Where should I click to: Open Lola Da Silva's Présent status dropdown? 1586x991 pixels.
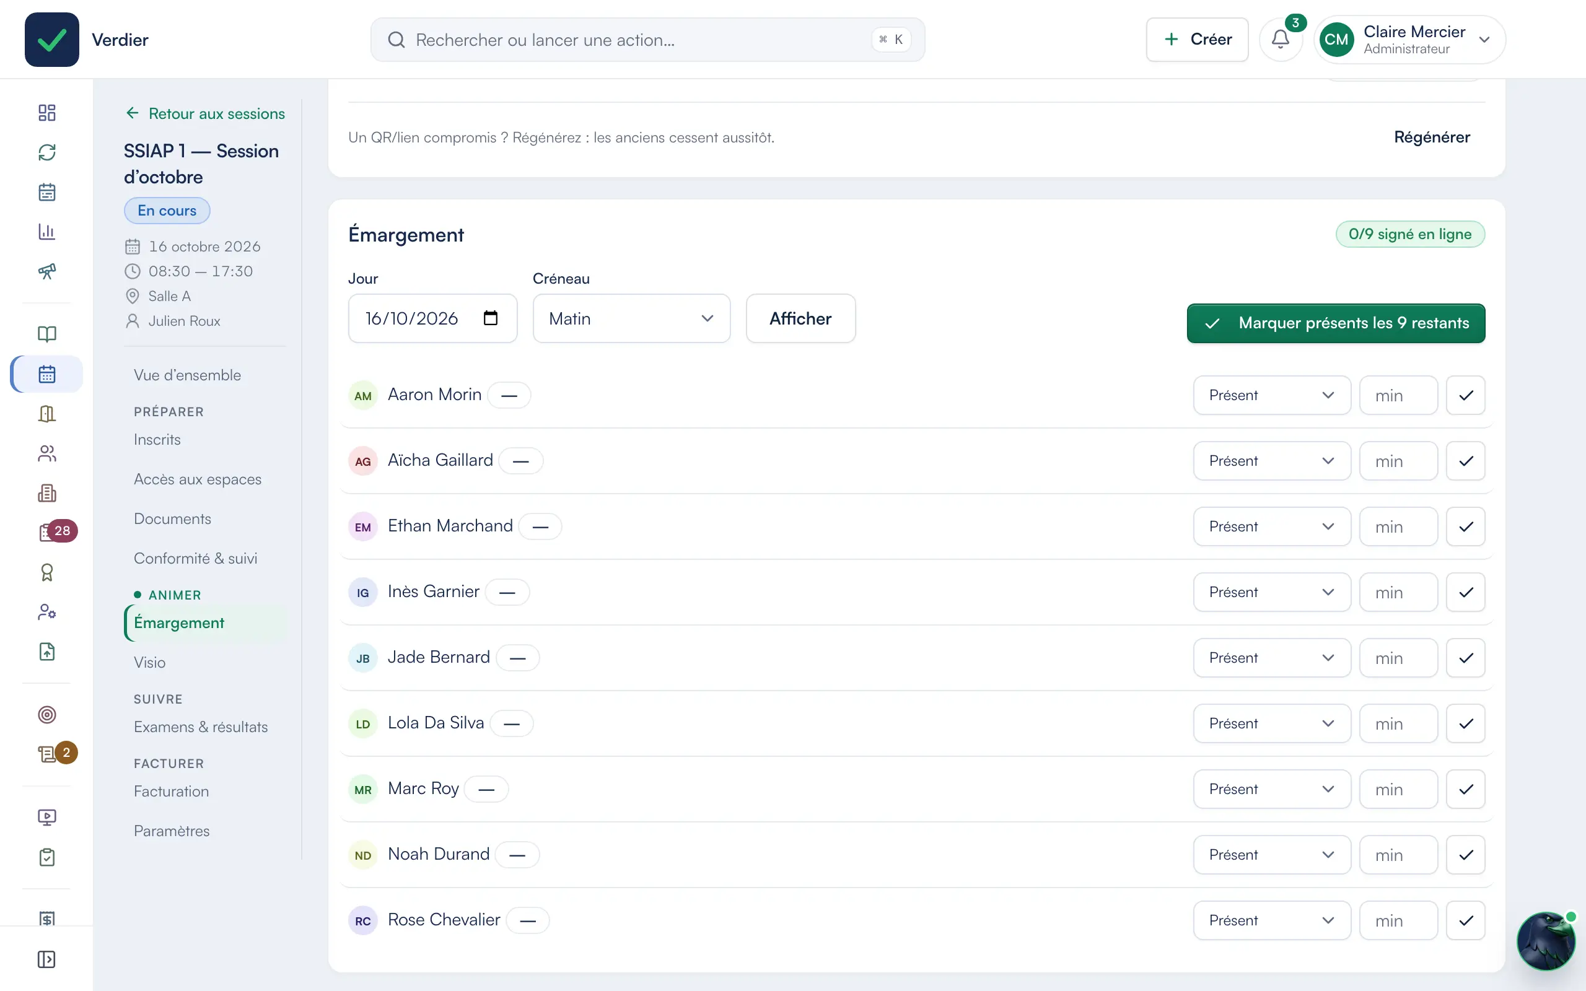click(x=1271, y=723)
